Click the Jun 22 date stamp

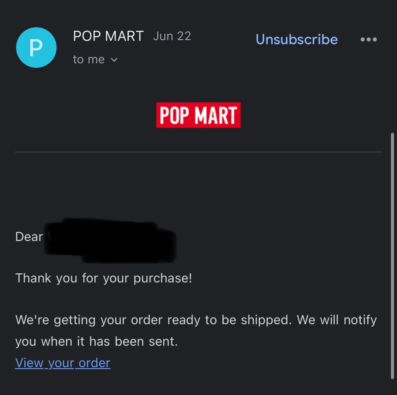[x=172, y=36]
